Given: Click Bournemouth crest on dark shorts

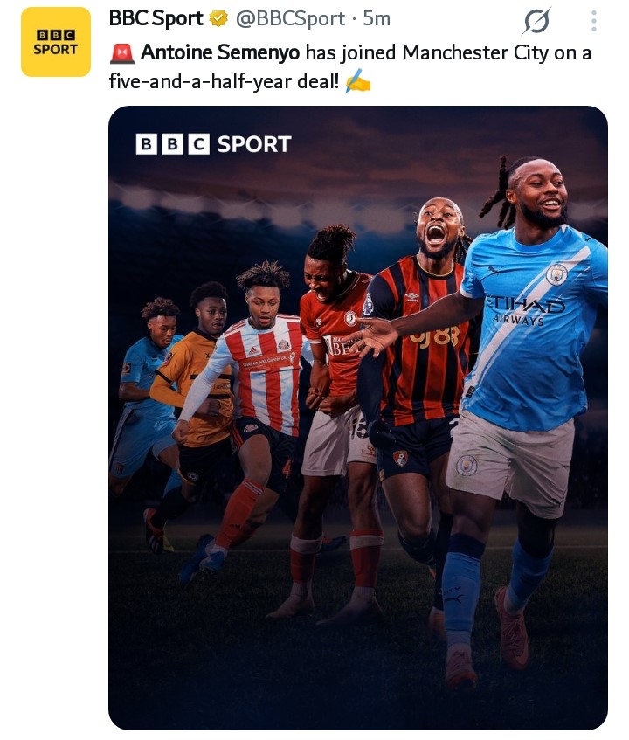Looking at the screenshot, I should click(400, 458).
